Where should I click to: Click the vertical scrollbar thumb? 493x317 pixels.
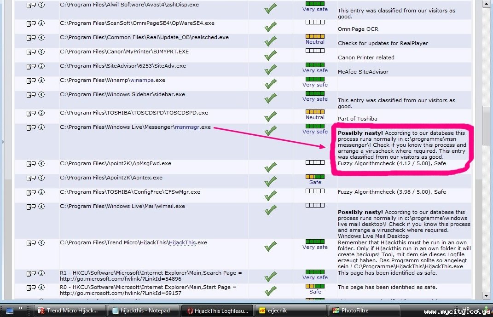pyautogui.click(x=487, y=126)
